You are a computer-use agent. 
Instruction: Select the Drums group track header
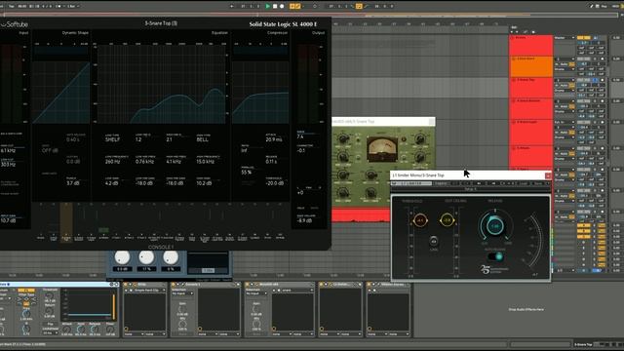point(530,46)
